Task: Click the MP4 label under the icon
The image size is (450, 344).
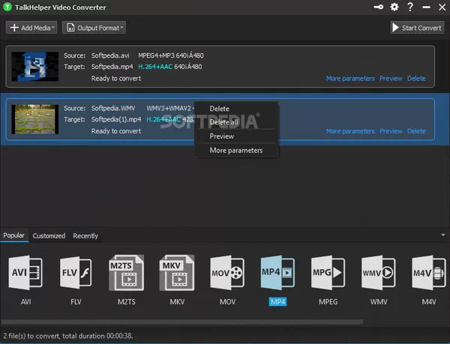Action: [277, 302]
